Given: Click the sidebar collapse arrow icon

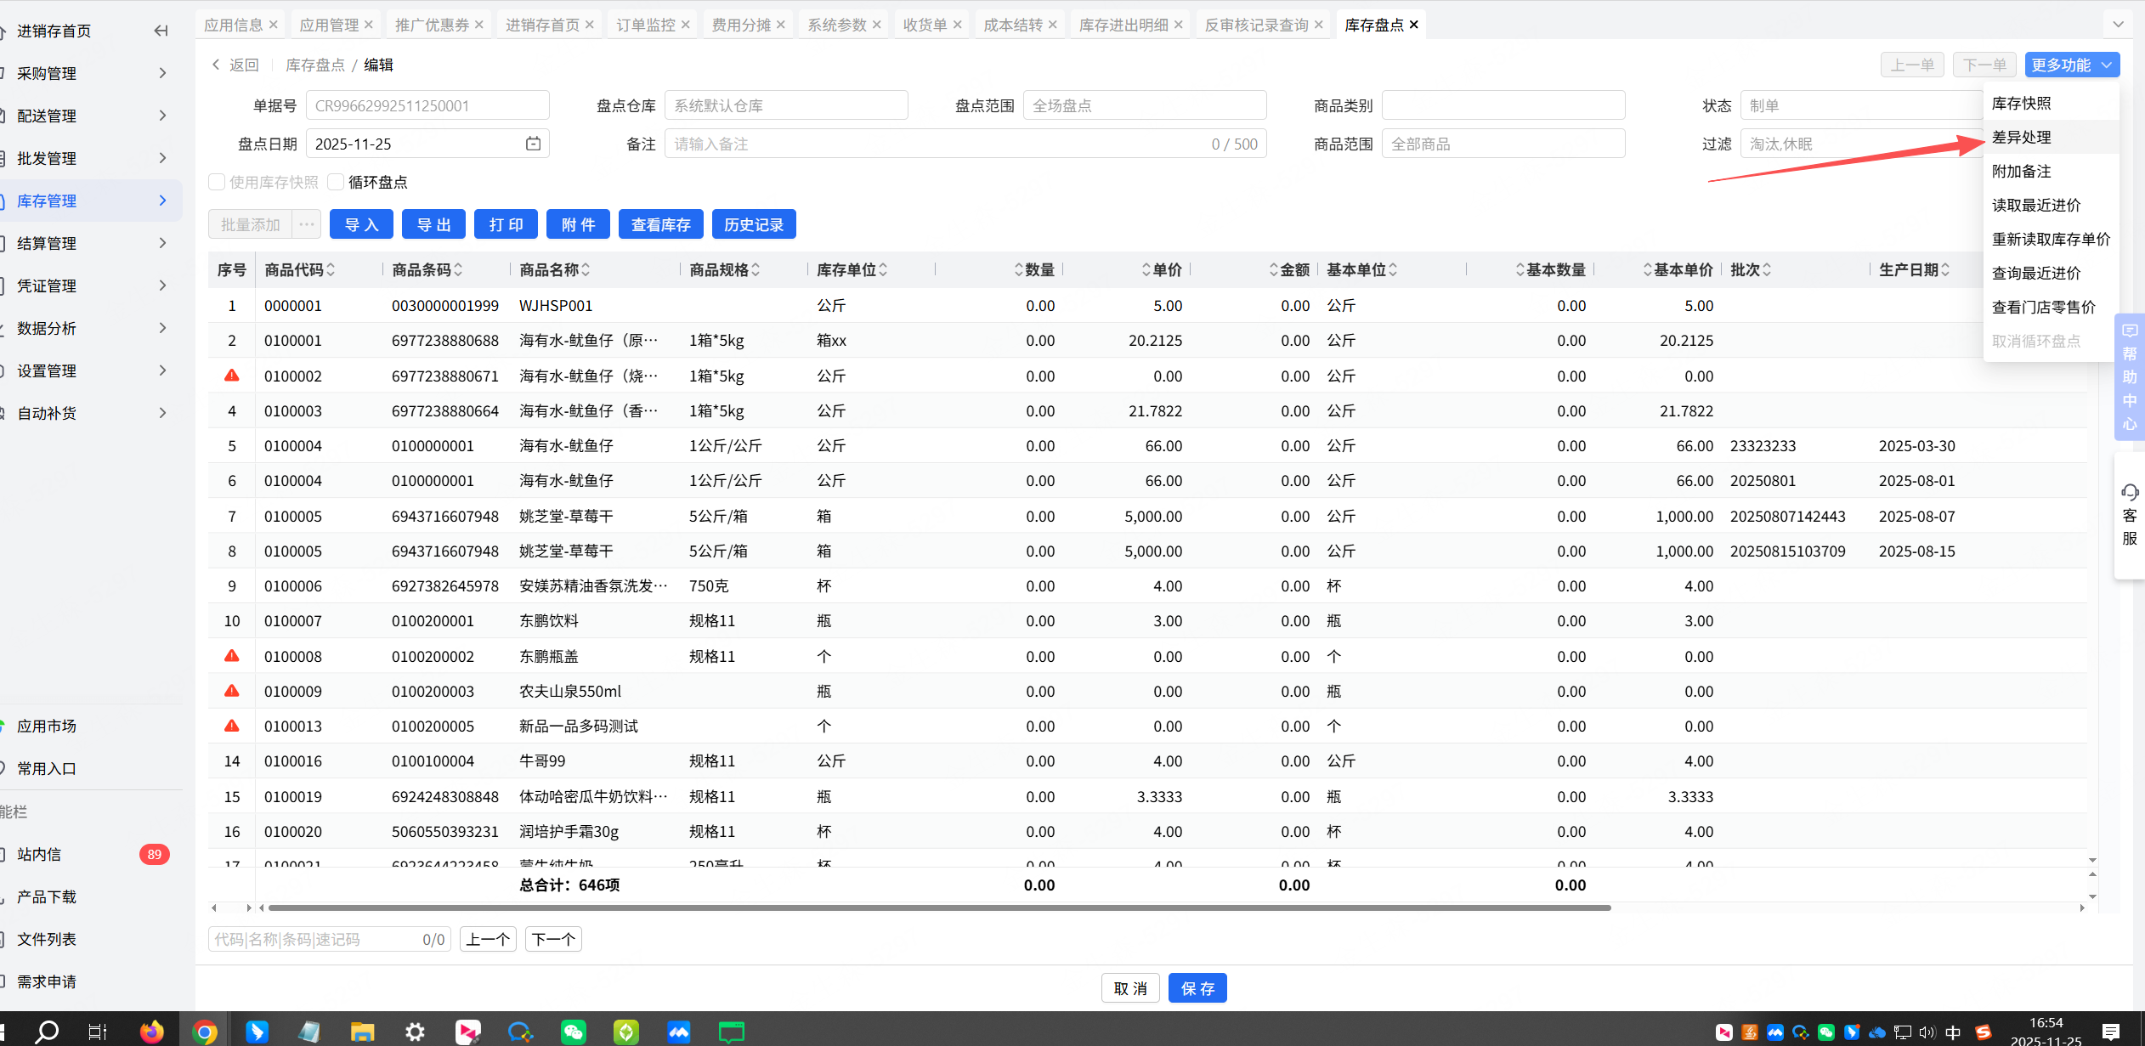Looking at the screenshot, I should point(161,31).
